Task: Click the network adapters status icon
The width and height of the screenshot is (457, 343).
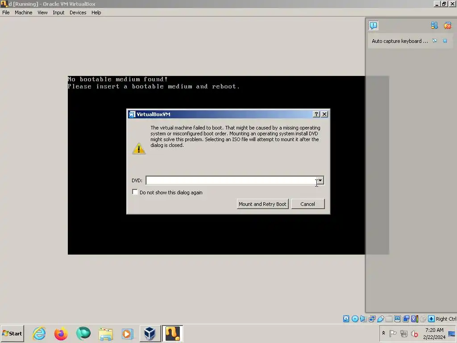Action: pos(372,319)
